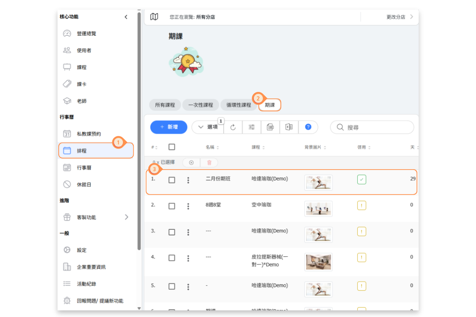The height and width of the screenshot is (317, 476).
Task: Select the 所有課程 tab
Action: click(165, 105)
